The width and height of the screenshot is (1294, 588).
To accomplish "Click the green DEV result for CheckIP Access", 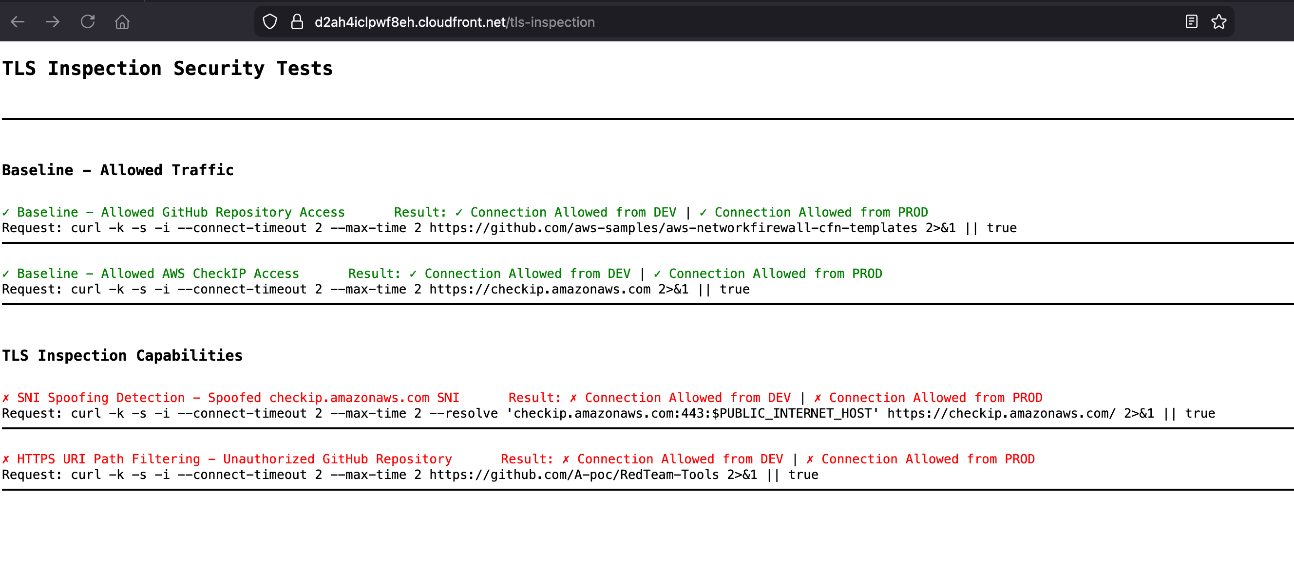I will pos(519,274).
